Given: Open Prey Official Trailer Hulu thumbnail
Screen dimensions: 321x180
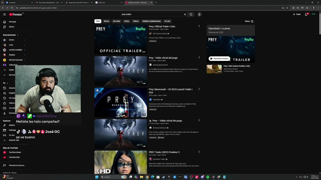Looking at the screenshot, I should pos(121,39).
